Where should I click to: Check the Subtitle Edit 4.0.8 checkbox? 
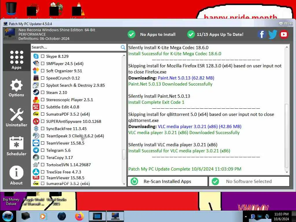pos(43,107)
